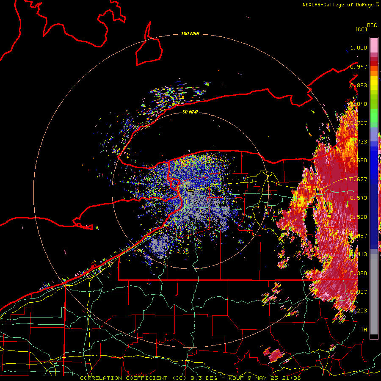Pick the yellow segment of the color bar
This screenshot has width=381, height=381.
[374, 83]
